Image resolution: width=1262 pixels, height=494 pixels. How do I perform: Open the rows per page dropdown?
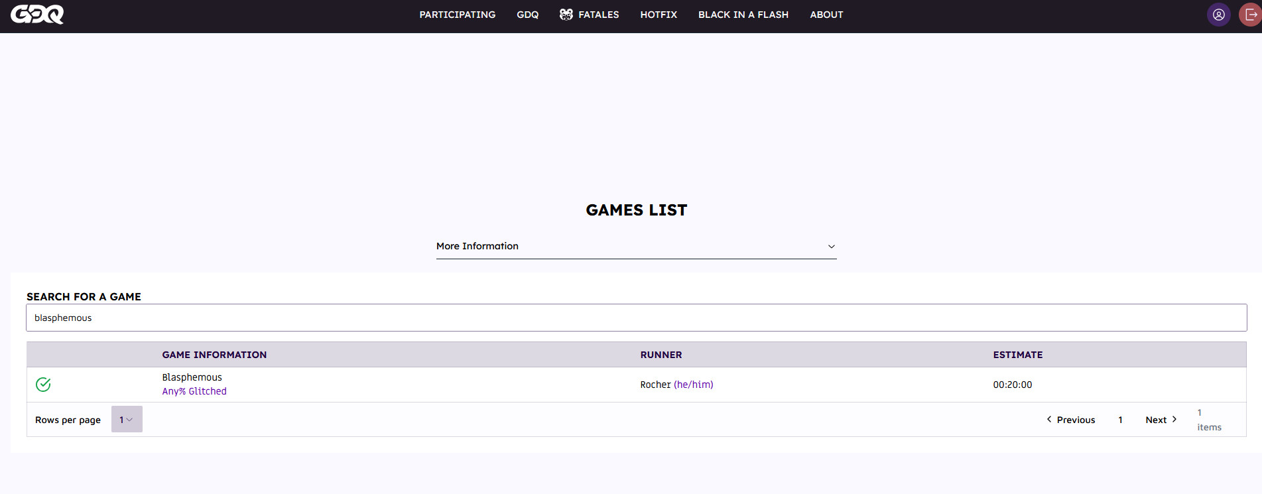point(127,419)
